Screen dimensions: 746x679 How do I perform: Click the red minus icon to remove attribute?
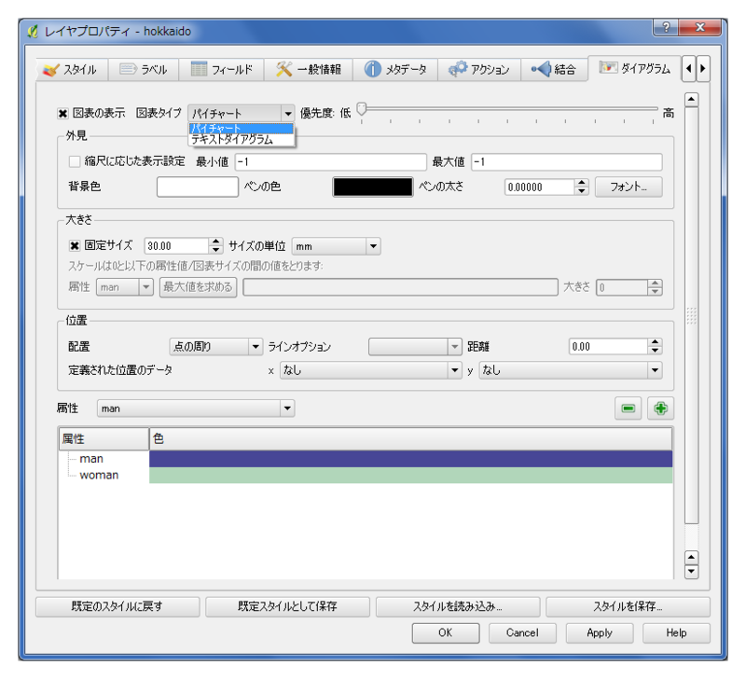[629, 408]
